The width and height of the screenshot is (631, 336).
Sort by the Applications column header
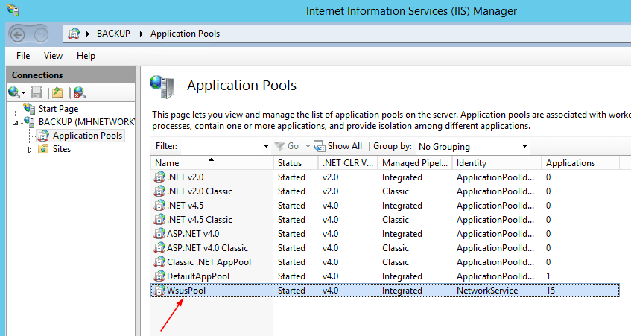580,163
